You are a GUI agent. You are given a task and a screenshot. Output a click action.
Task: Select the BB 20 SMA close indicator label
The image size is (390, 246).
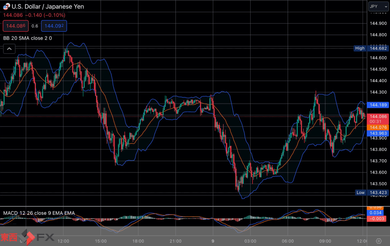[27, 38]
